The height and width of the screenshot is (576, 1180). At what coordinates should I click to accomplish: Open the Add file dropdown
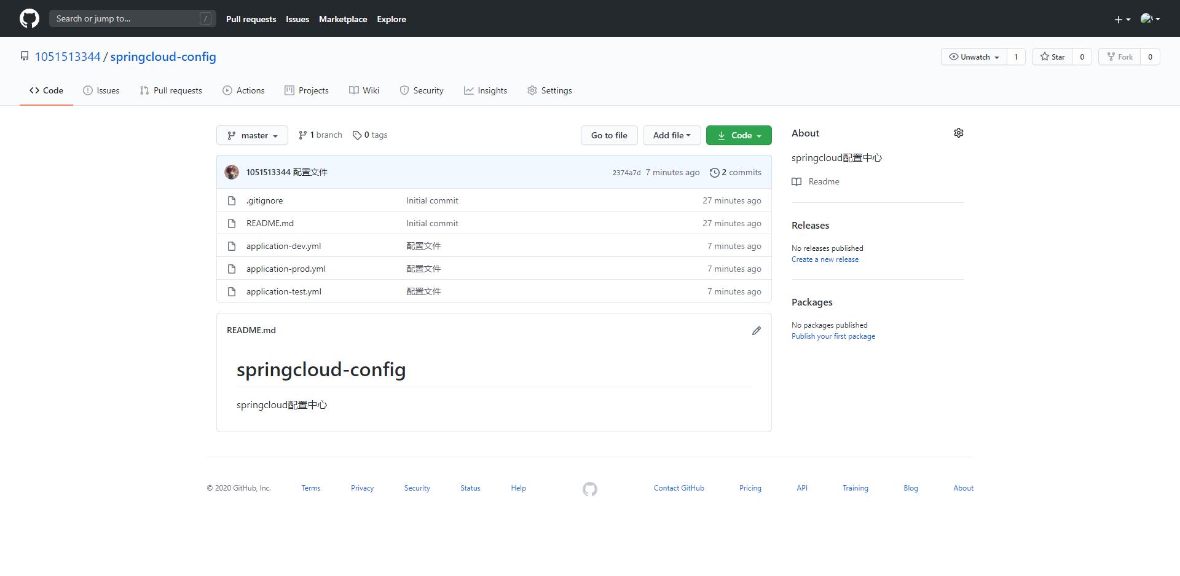pyautogui.click(x=672, y=135)
